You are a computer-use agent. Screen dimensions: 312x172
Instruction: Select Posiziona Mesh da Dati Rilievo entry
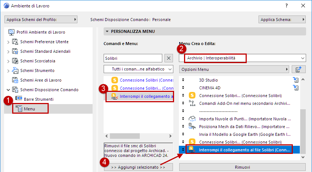coord(244,127)
